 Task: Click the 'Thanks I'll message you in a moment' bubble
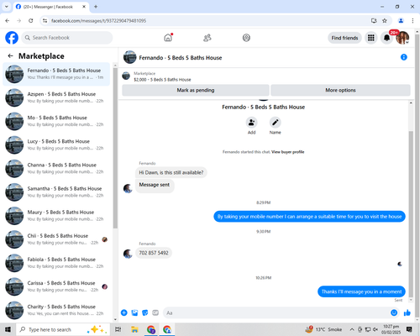[x=361, y=291]
